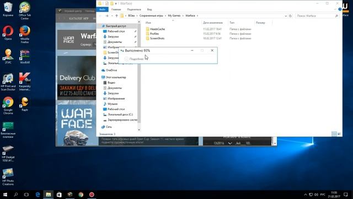The width and height of the screenshot is (353, 199).
Task: Open Explorer help via blue question icon
Action: 340,9
